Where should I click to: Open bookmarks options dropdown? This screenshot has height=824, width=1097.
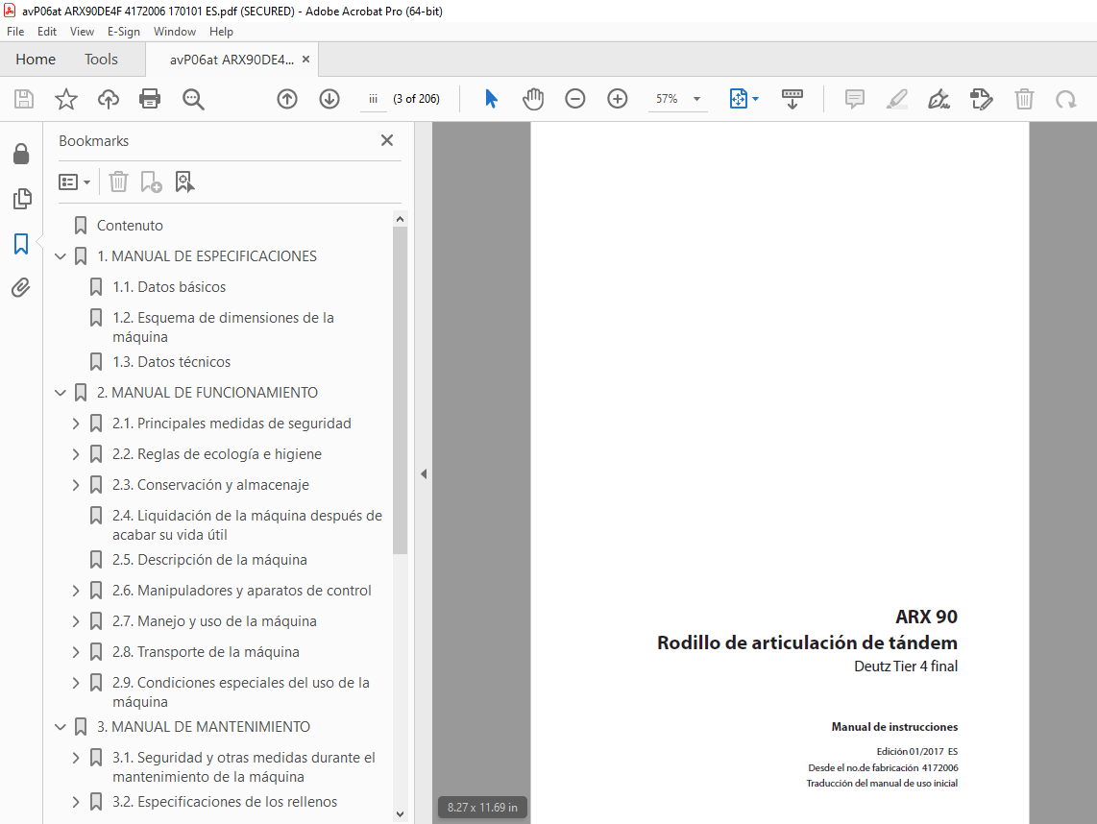74,182
